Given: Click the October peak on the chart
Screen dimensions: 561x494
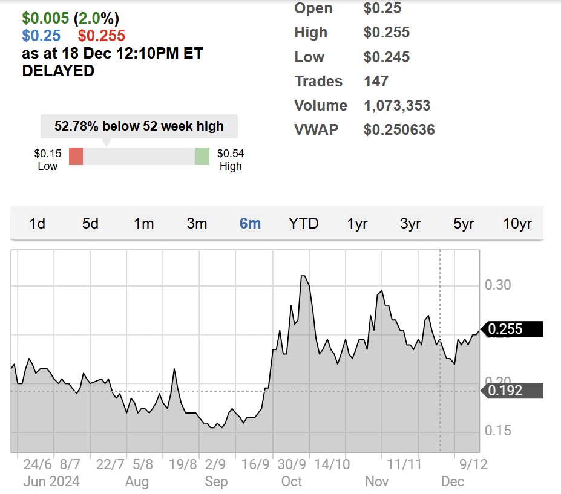Looking at the screenshot, I should click(304, 276).
